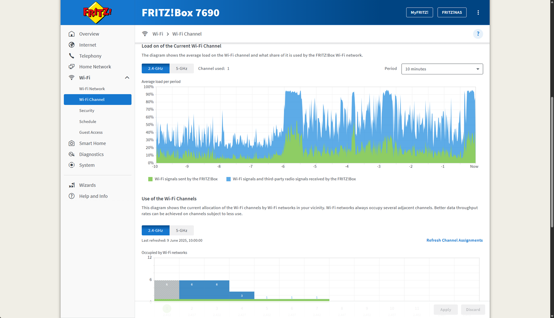This screenshot has width=554, height=318.
Task: Click the hatched channel 1 bar
Action: coord(167,290)
